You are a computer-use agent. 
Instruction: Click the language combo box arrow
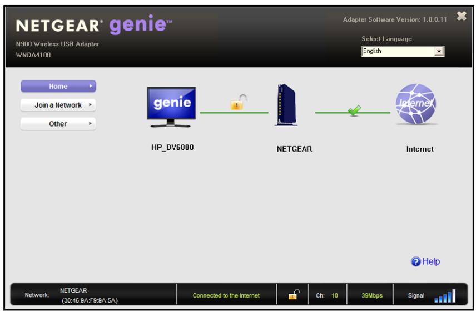click(439, 51)
